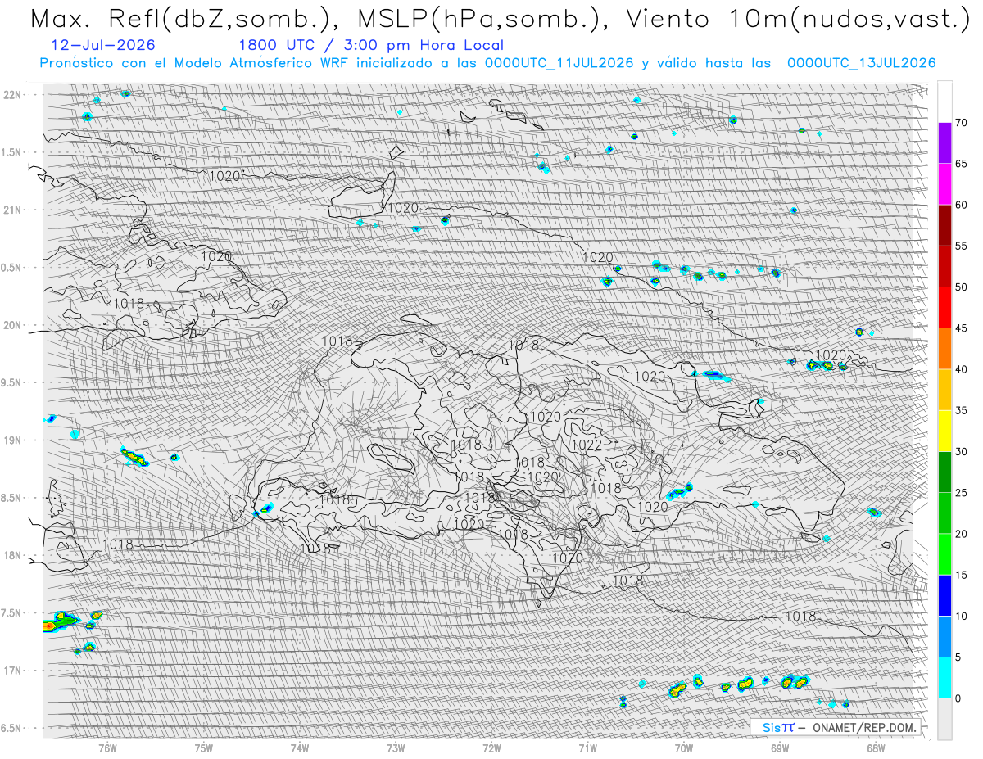The image size is (983, 759).
Task: Click the magenta 60-65 dBZ color band
Action: [944, 184]
